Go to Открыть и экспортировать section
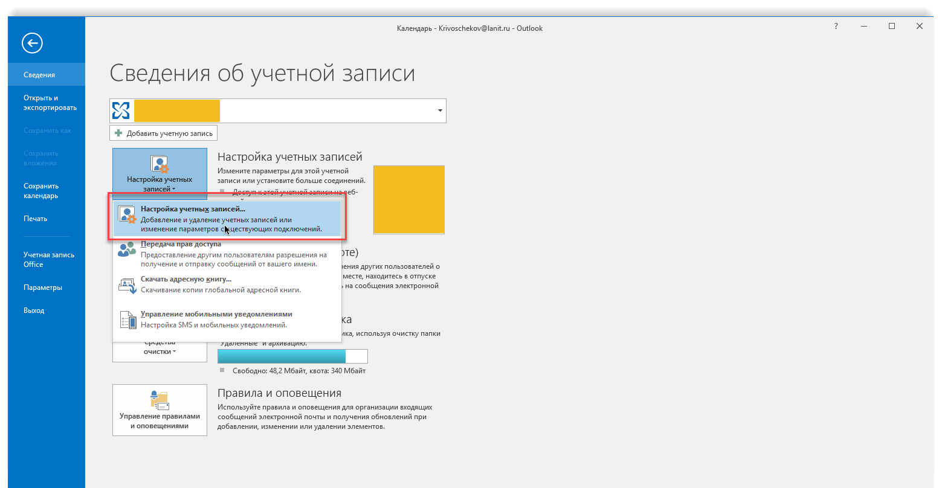942x488 pixels. 50,103
